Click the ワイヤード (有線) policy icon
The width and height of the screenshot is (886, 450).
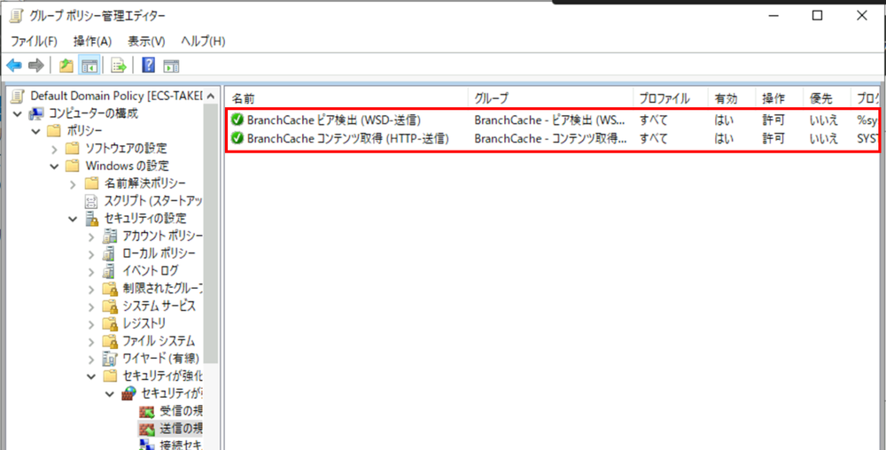click(x=110, y=359)
